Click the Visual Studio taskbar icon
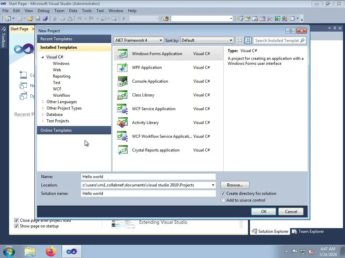Viewport: 345px width, 258px height. pos(72,251)
